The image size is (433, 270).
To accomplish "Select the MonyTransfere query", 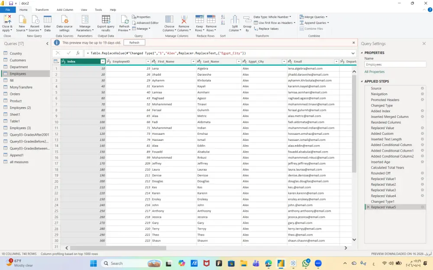I will coord(21,87).
